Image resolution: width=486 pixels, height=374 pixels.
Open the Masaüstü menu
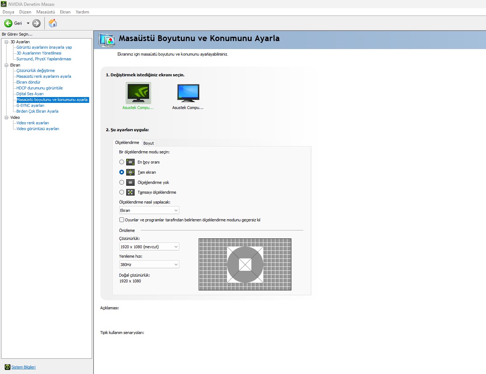[x=45, y=12]
